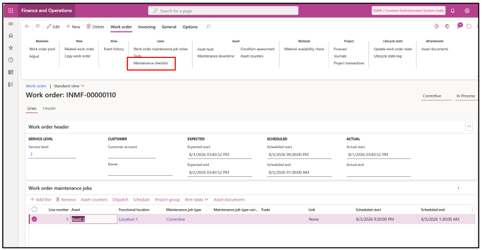Select the Work order ribbon tab

121,27
